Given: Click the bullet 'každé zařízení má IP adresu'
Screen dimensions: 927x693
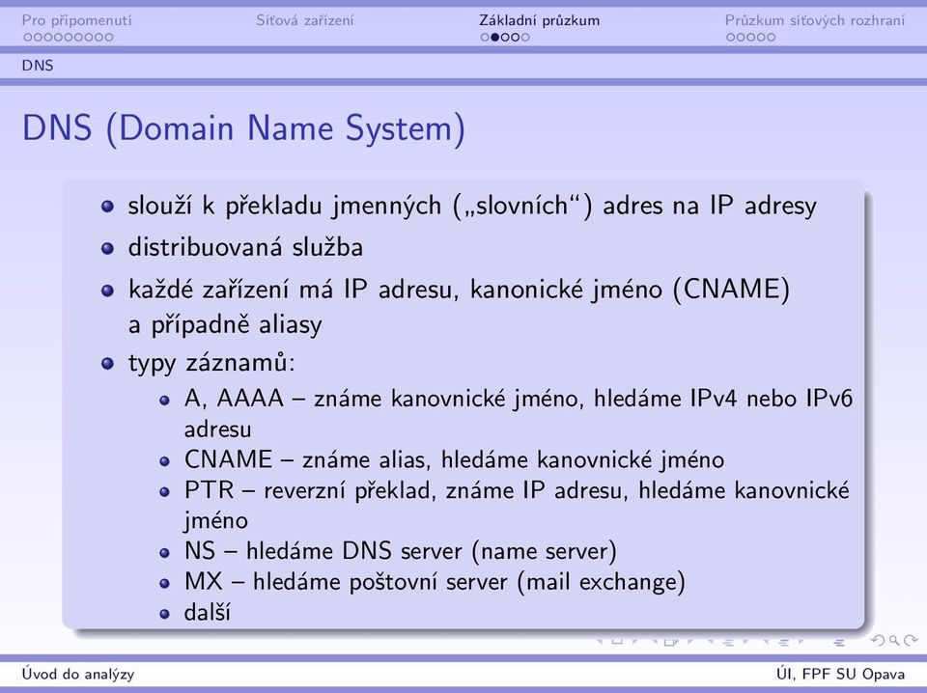Looking at the screenshot, I should [x=459, y=290].
